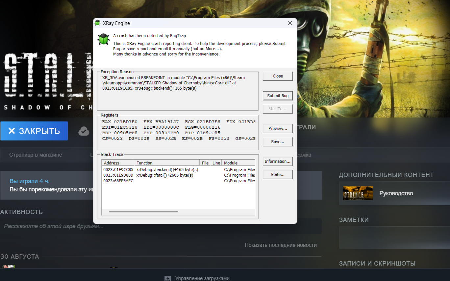Screen dimensions: 450x281
Task: Select the stack trace row with address 0023:68FE6AEC
Action: click(x=179, y=181)
